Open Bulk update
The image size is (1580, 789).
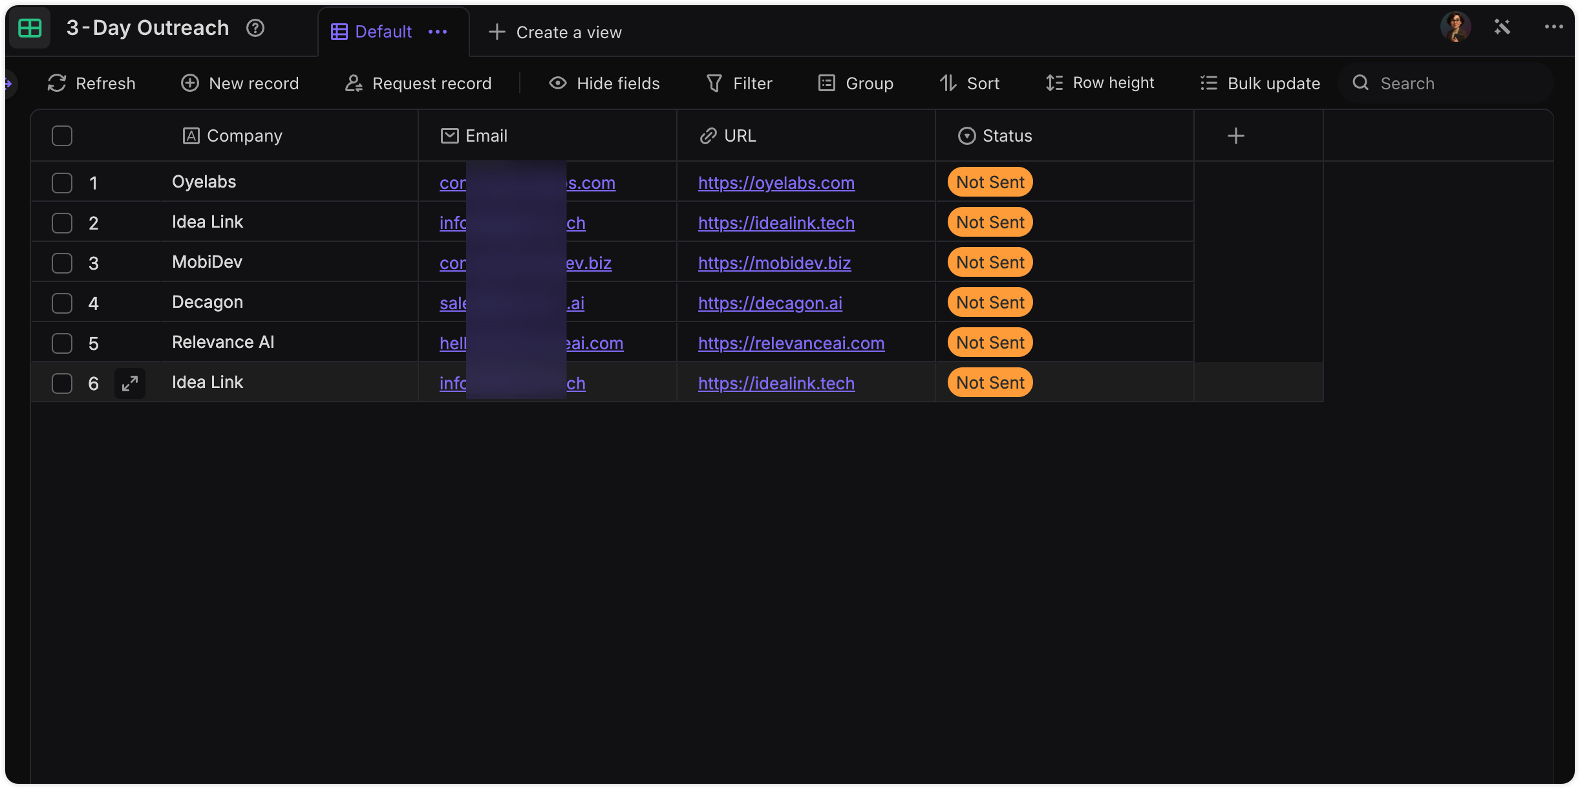(x=1260, y=83)
